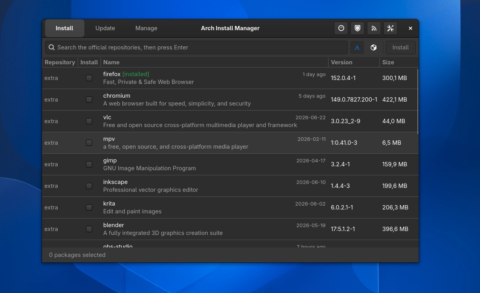
Task: Tick the install checkbox for firefox
Action: click(x=89, y=78)
